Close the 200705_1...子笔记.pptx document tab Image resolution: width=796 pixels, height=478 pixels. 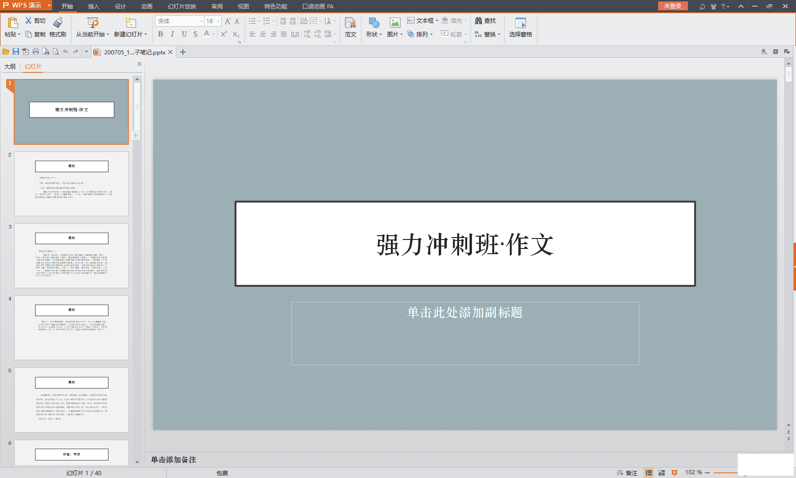pyautogui.click(x=171, y=52)
